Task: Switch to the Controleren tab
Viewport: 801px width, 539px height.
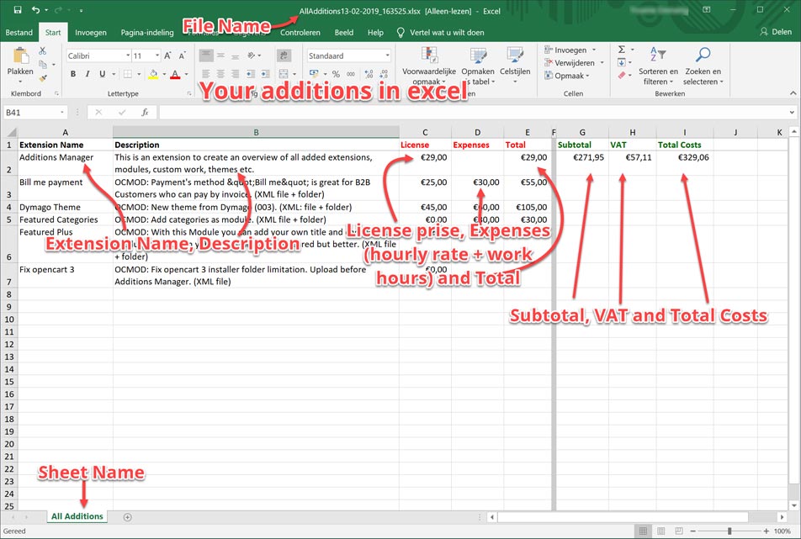Action: coord(300,32)
